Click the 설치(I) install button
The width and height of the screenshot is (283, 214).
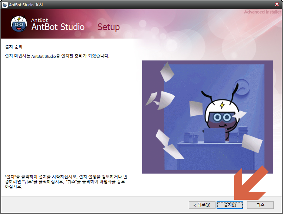pyautogui.click(x=230, y=205)
